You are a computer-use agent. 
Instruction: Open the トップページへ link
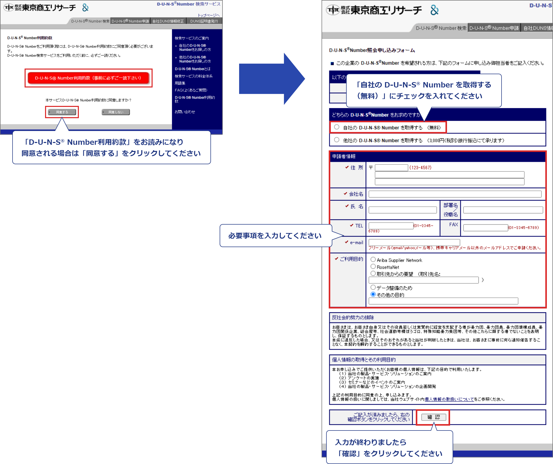(x=209, y=15)
